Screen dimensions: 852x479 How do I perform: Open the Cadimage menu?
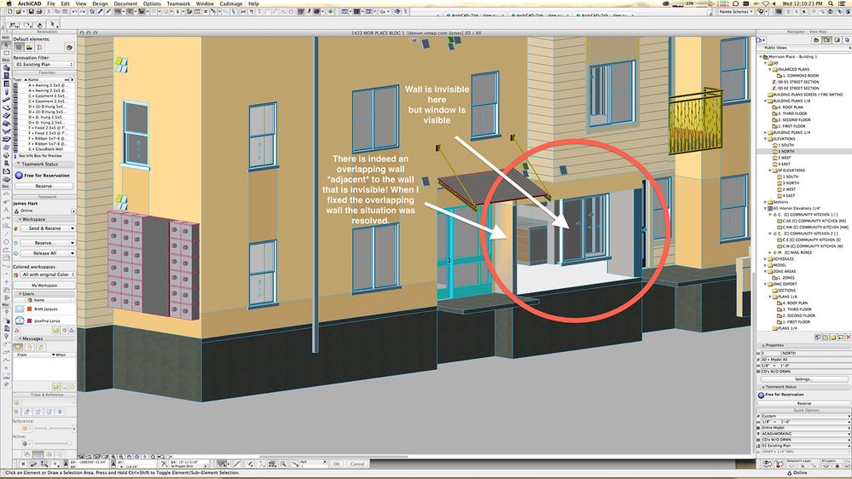[231, 3]
